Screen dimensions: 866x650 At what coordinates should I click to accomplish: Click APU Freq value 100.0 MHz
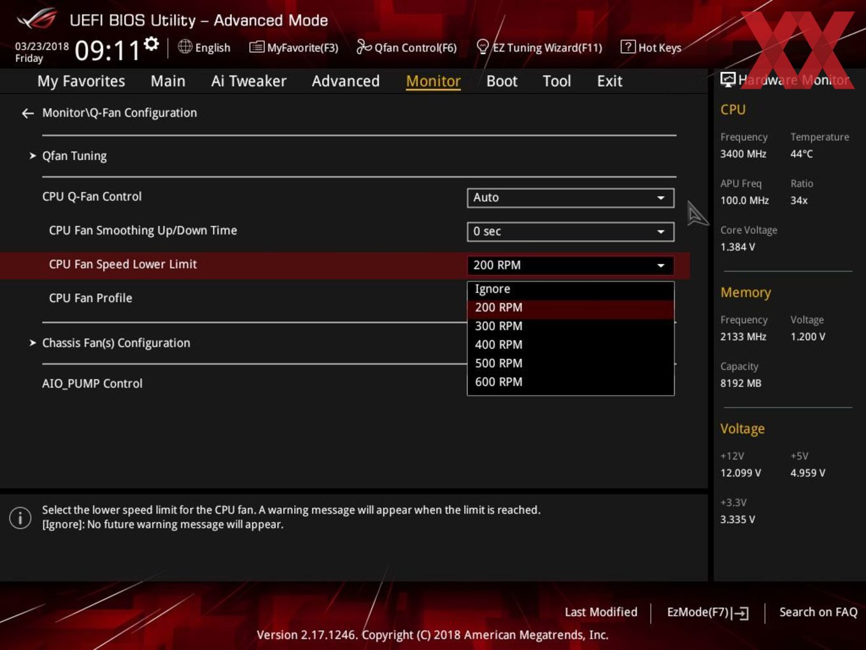click(744, 201)
